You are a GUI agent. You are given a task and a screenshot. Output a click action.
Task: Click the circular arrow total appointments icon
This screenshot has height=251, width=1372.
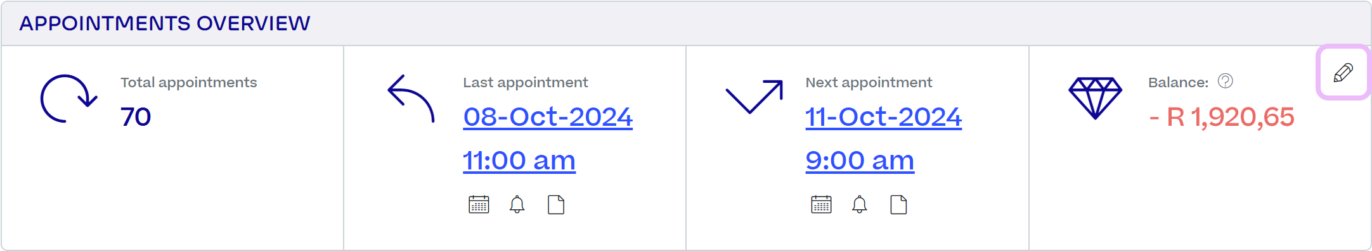coord(68,99)
